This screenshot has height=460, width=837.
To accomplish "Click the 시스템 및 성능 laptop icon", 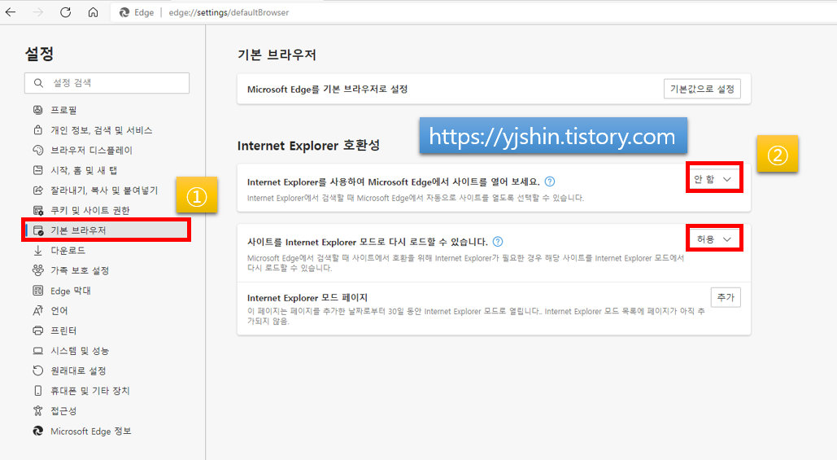I will tap(38, 350).
